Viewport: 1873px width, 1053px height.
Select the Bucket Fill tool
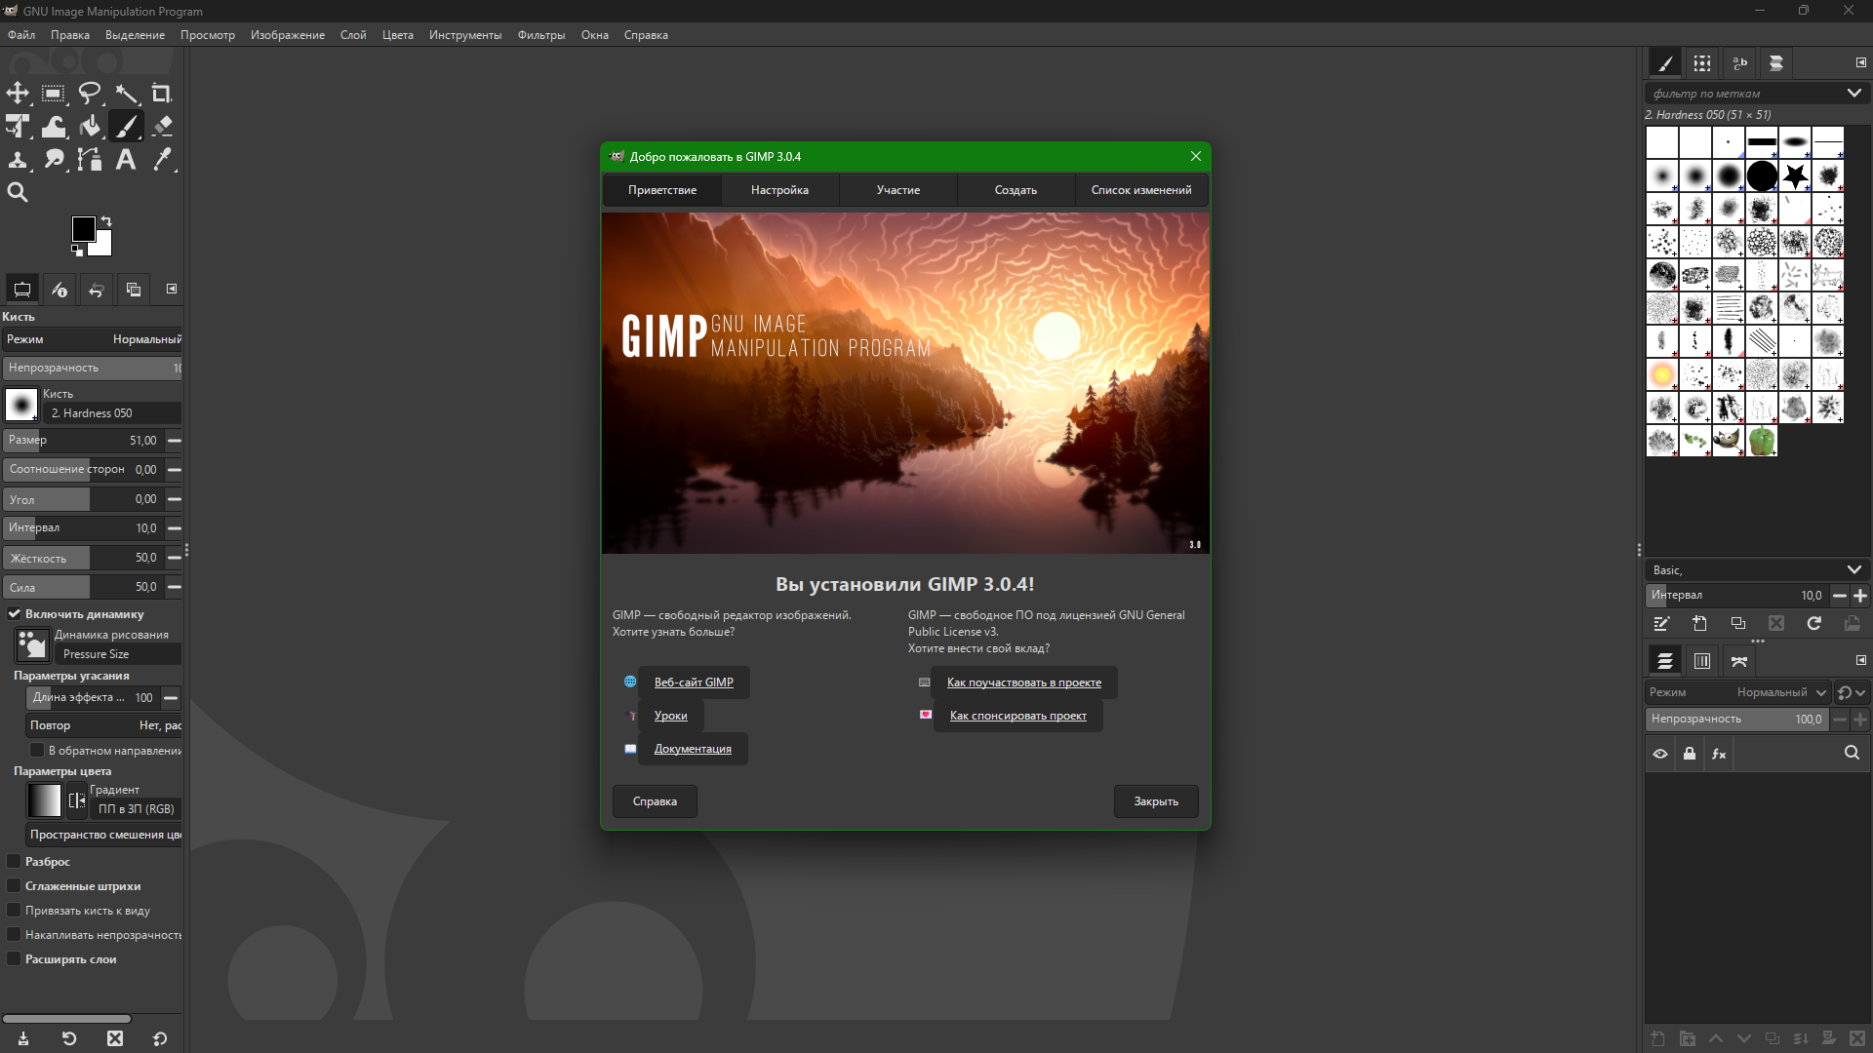pos(90,126)
